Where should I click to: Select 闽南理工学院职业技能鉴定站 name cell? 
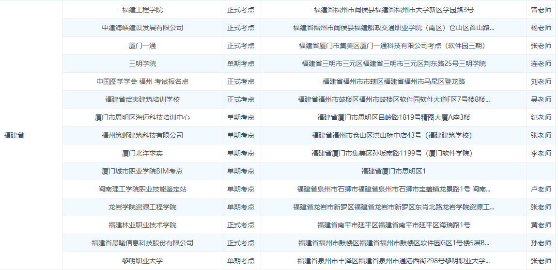click(x=142, y=189)
